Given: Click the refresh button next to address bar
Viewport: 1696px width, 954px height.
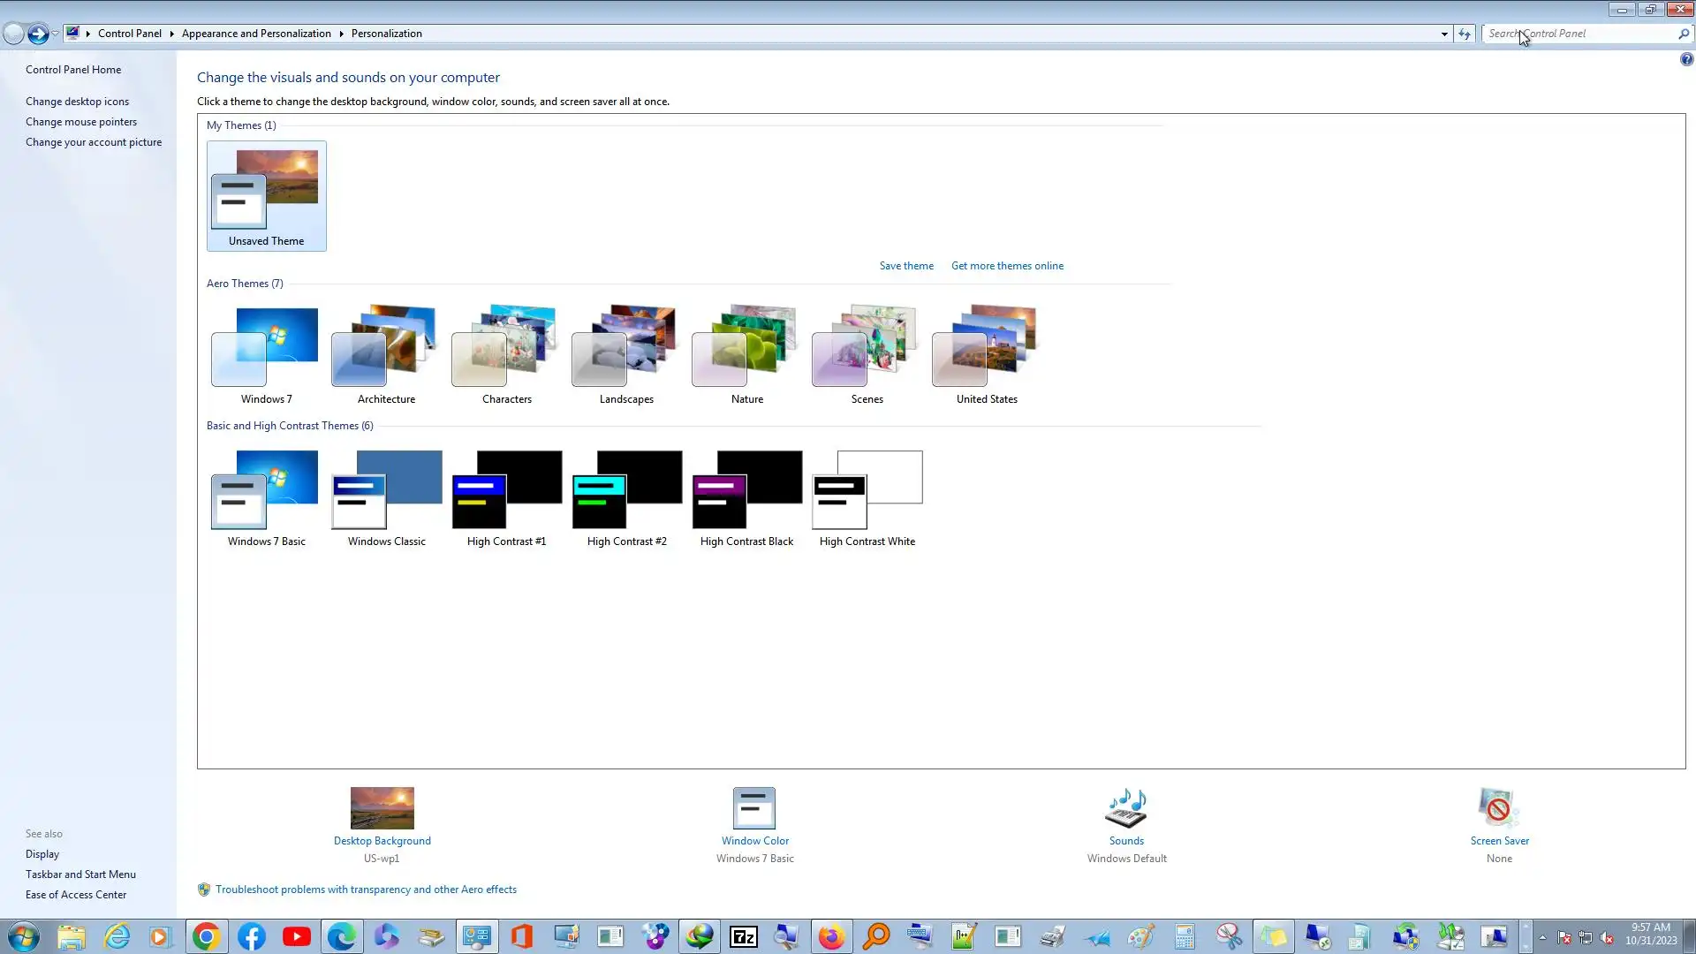Looking at the screenshot, I should [1465, 34].
